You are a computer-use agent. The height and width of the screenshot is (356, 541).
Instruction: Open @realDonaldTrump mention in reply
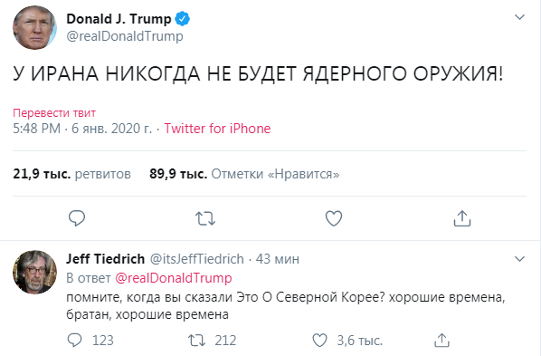[x=173, y=278]
